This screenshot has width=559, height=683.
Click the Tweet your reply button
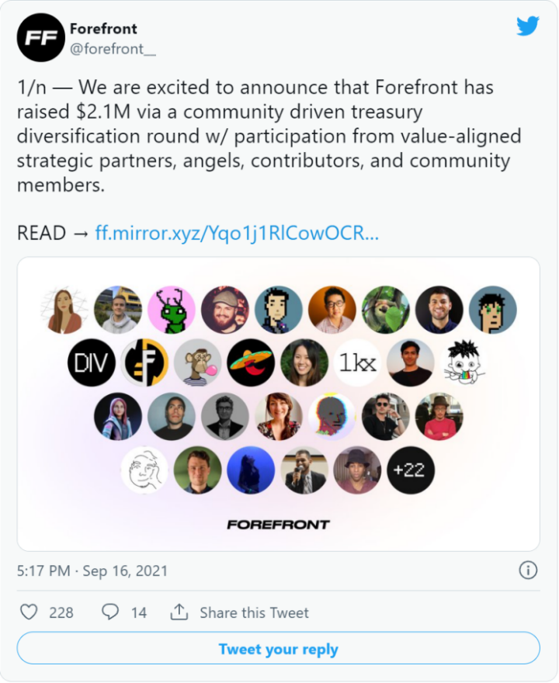click(x=279, y=649)
